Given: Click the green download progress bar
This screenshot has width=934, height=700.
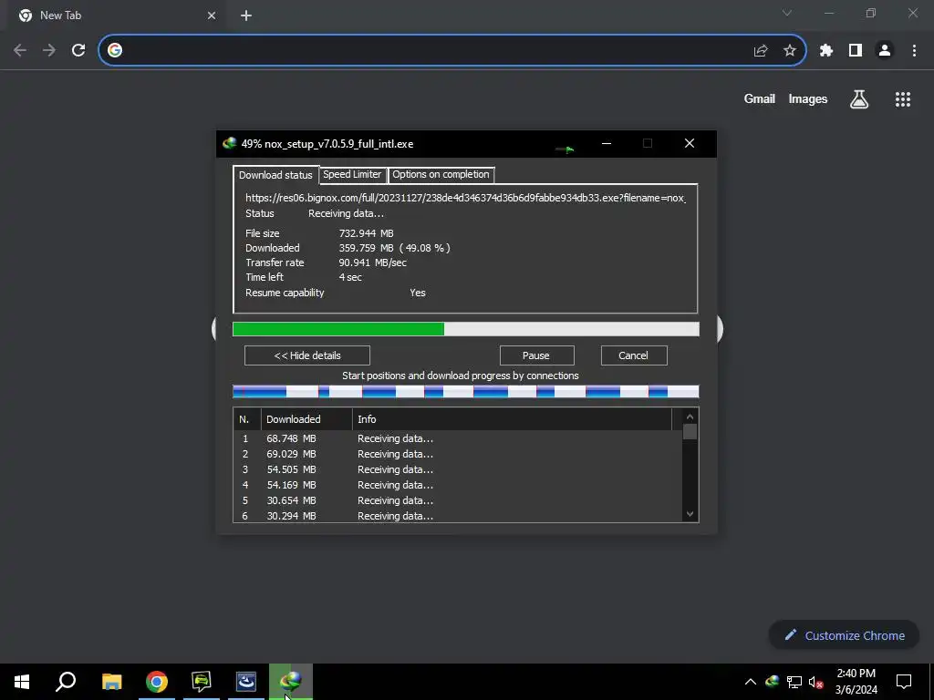Looking at the screenshot, I should click(466, 329).
